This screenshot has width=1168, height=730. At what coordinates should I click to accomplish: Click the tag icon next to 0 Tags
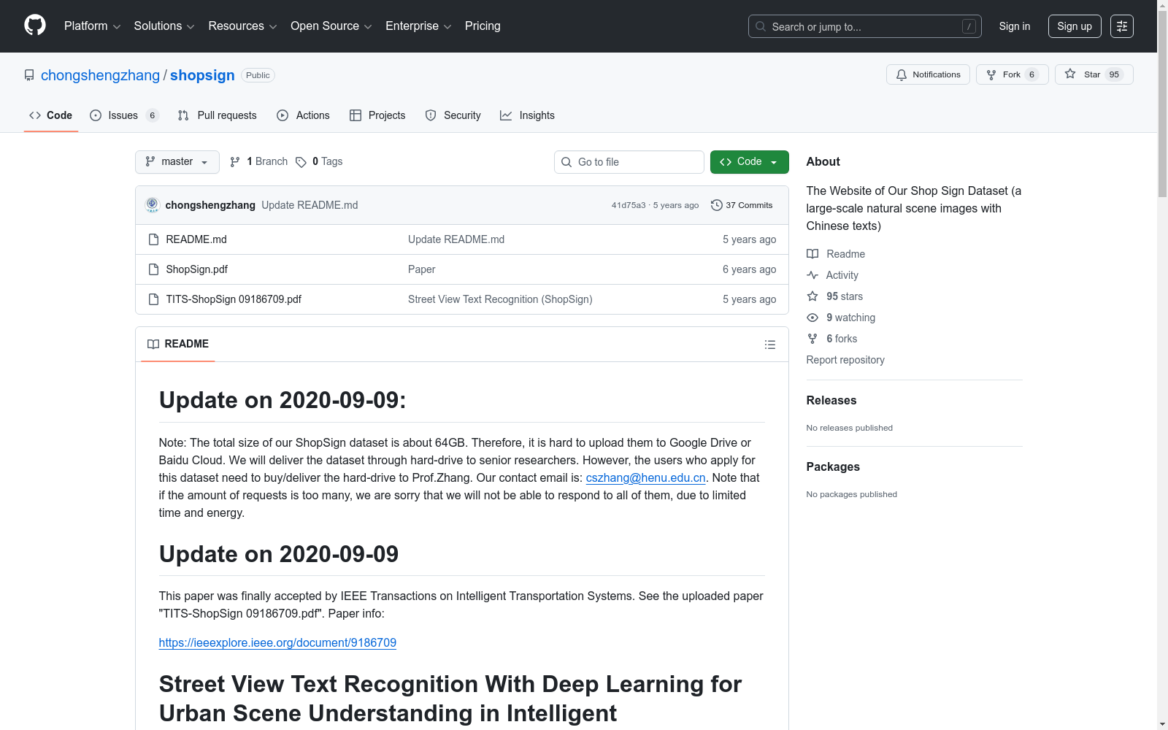[301, 162]
